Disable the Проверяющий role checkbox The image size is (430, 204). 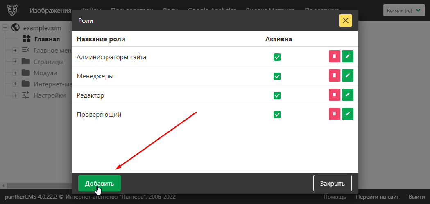click(x=277, y=115)
